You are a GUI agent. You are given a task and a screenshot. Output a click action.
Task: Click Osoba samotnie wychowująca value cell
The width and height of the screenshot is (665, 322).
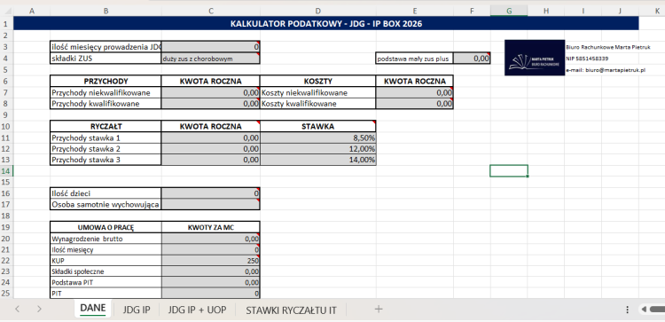coord(211,205)
